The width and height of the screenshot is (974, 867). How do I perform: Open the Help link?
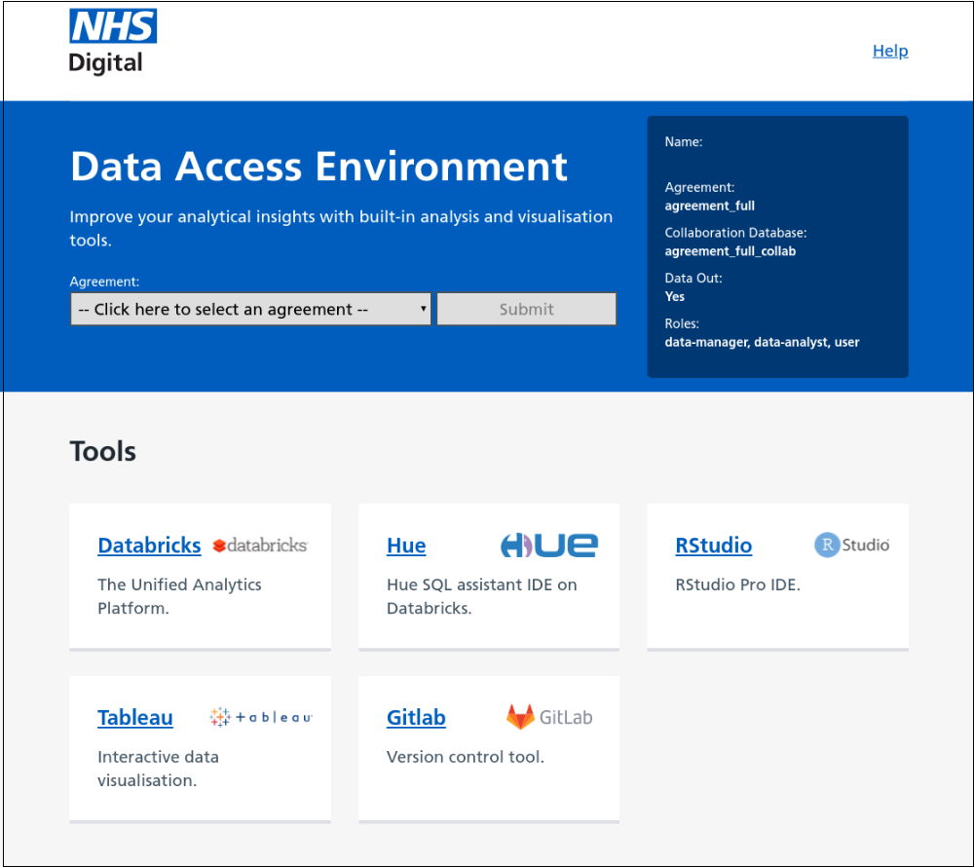[x=890, y=51]
